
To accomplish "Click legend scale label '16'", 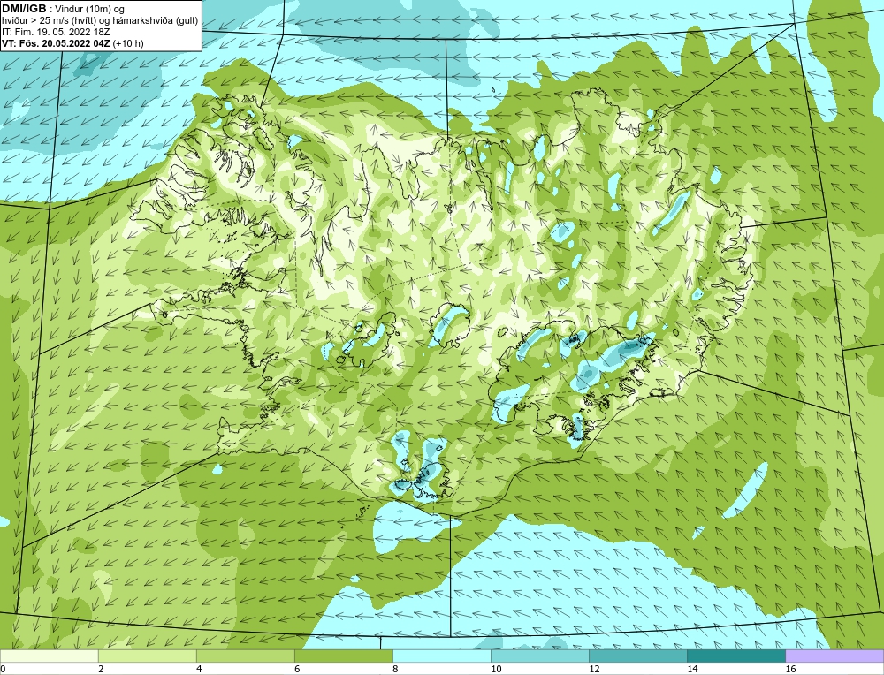I will pos(789,669).
